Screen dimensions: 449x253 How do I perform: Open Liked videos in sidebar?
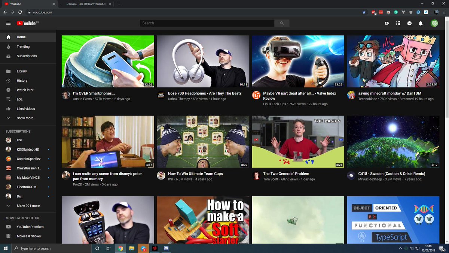[x=28, y=109]
